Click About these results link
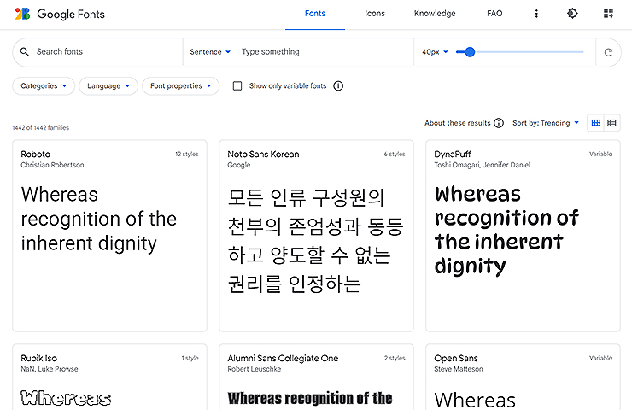Image resolution: width=632 pixels, height=410 pixels. point(458,123)
